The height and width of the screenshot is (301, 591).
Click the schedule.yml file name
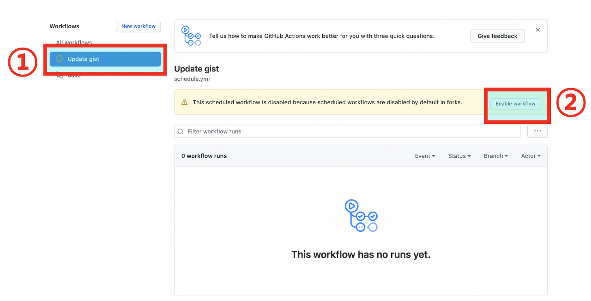point(192,79)
